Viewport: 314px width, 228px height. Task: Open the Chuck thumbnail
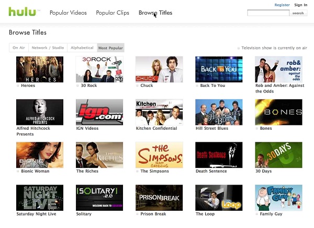(x=159, y=69)
